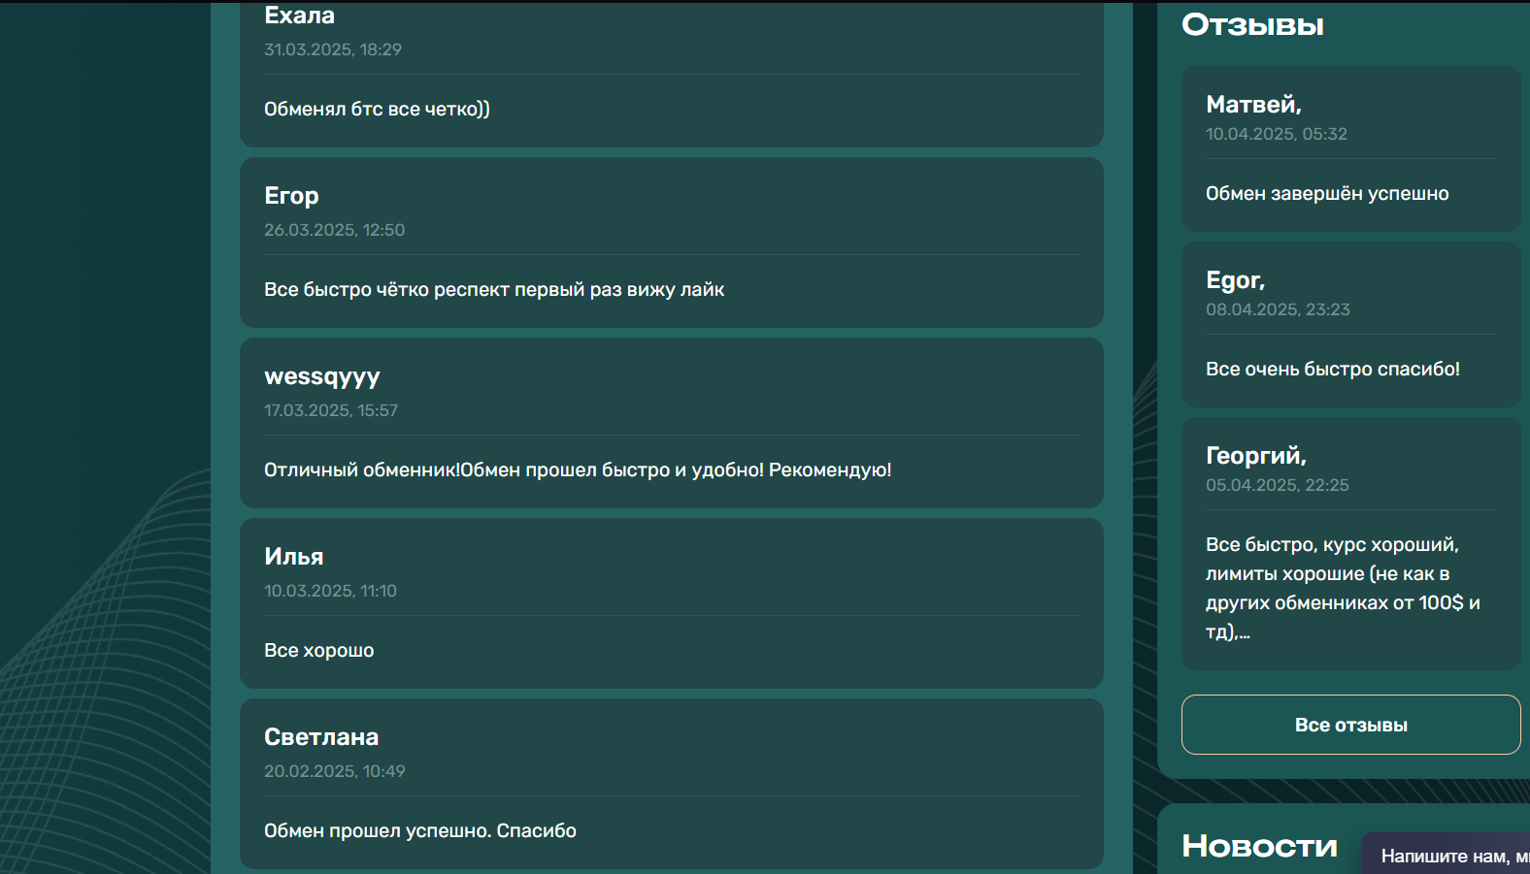
Task: Select review text 'Обменял бтс все четко))'
Action: click(377, 109)
